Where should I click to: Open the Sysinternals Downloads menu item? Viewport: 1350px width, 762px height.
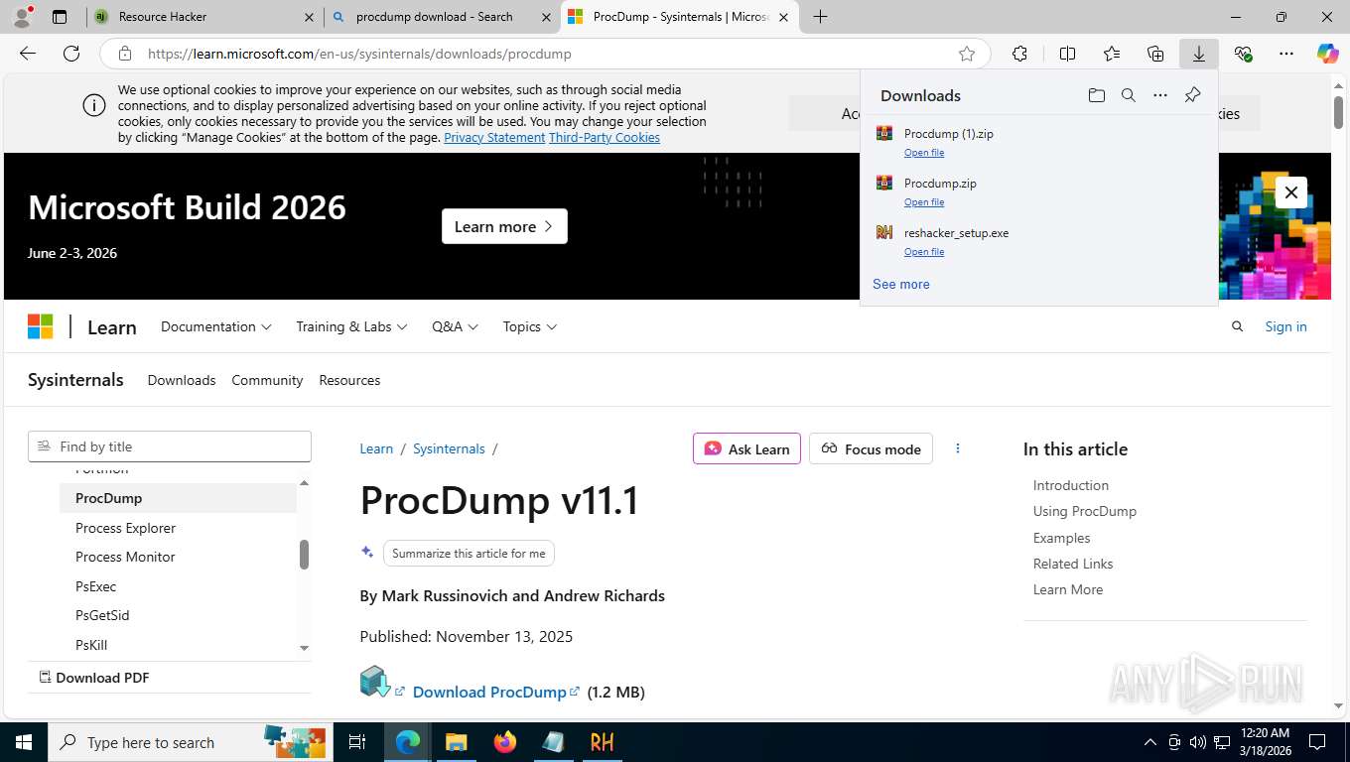[x=182, y=380]
